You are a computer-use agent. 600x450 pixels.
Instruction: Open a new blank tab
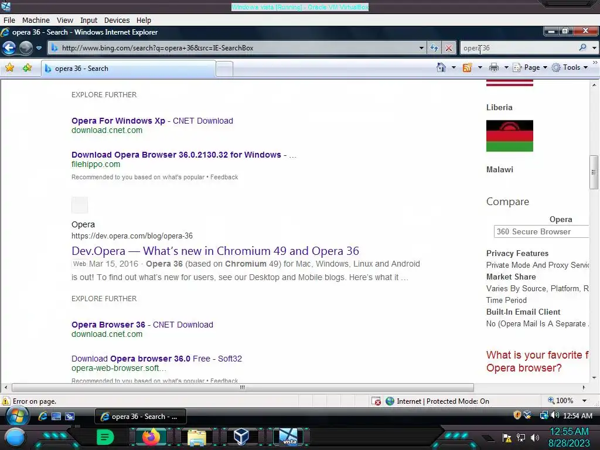tap(224, 69)
